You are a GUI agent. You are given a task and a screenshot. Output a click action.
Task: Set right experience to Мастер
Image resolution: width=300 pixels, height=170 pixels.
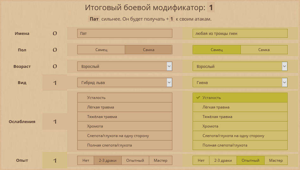pos(276,160)
